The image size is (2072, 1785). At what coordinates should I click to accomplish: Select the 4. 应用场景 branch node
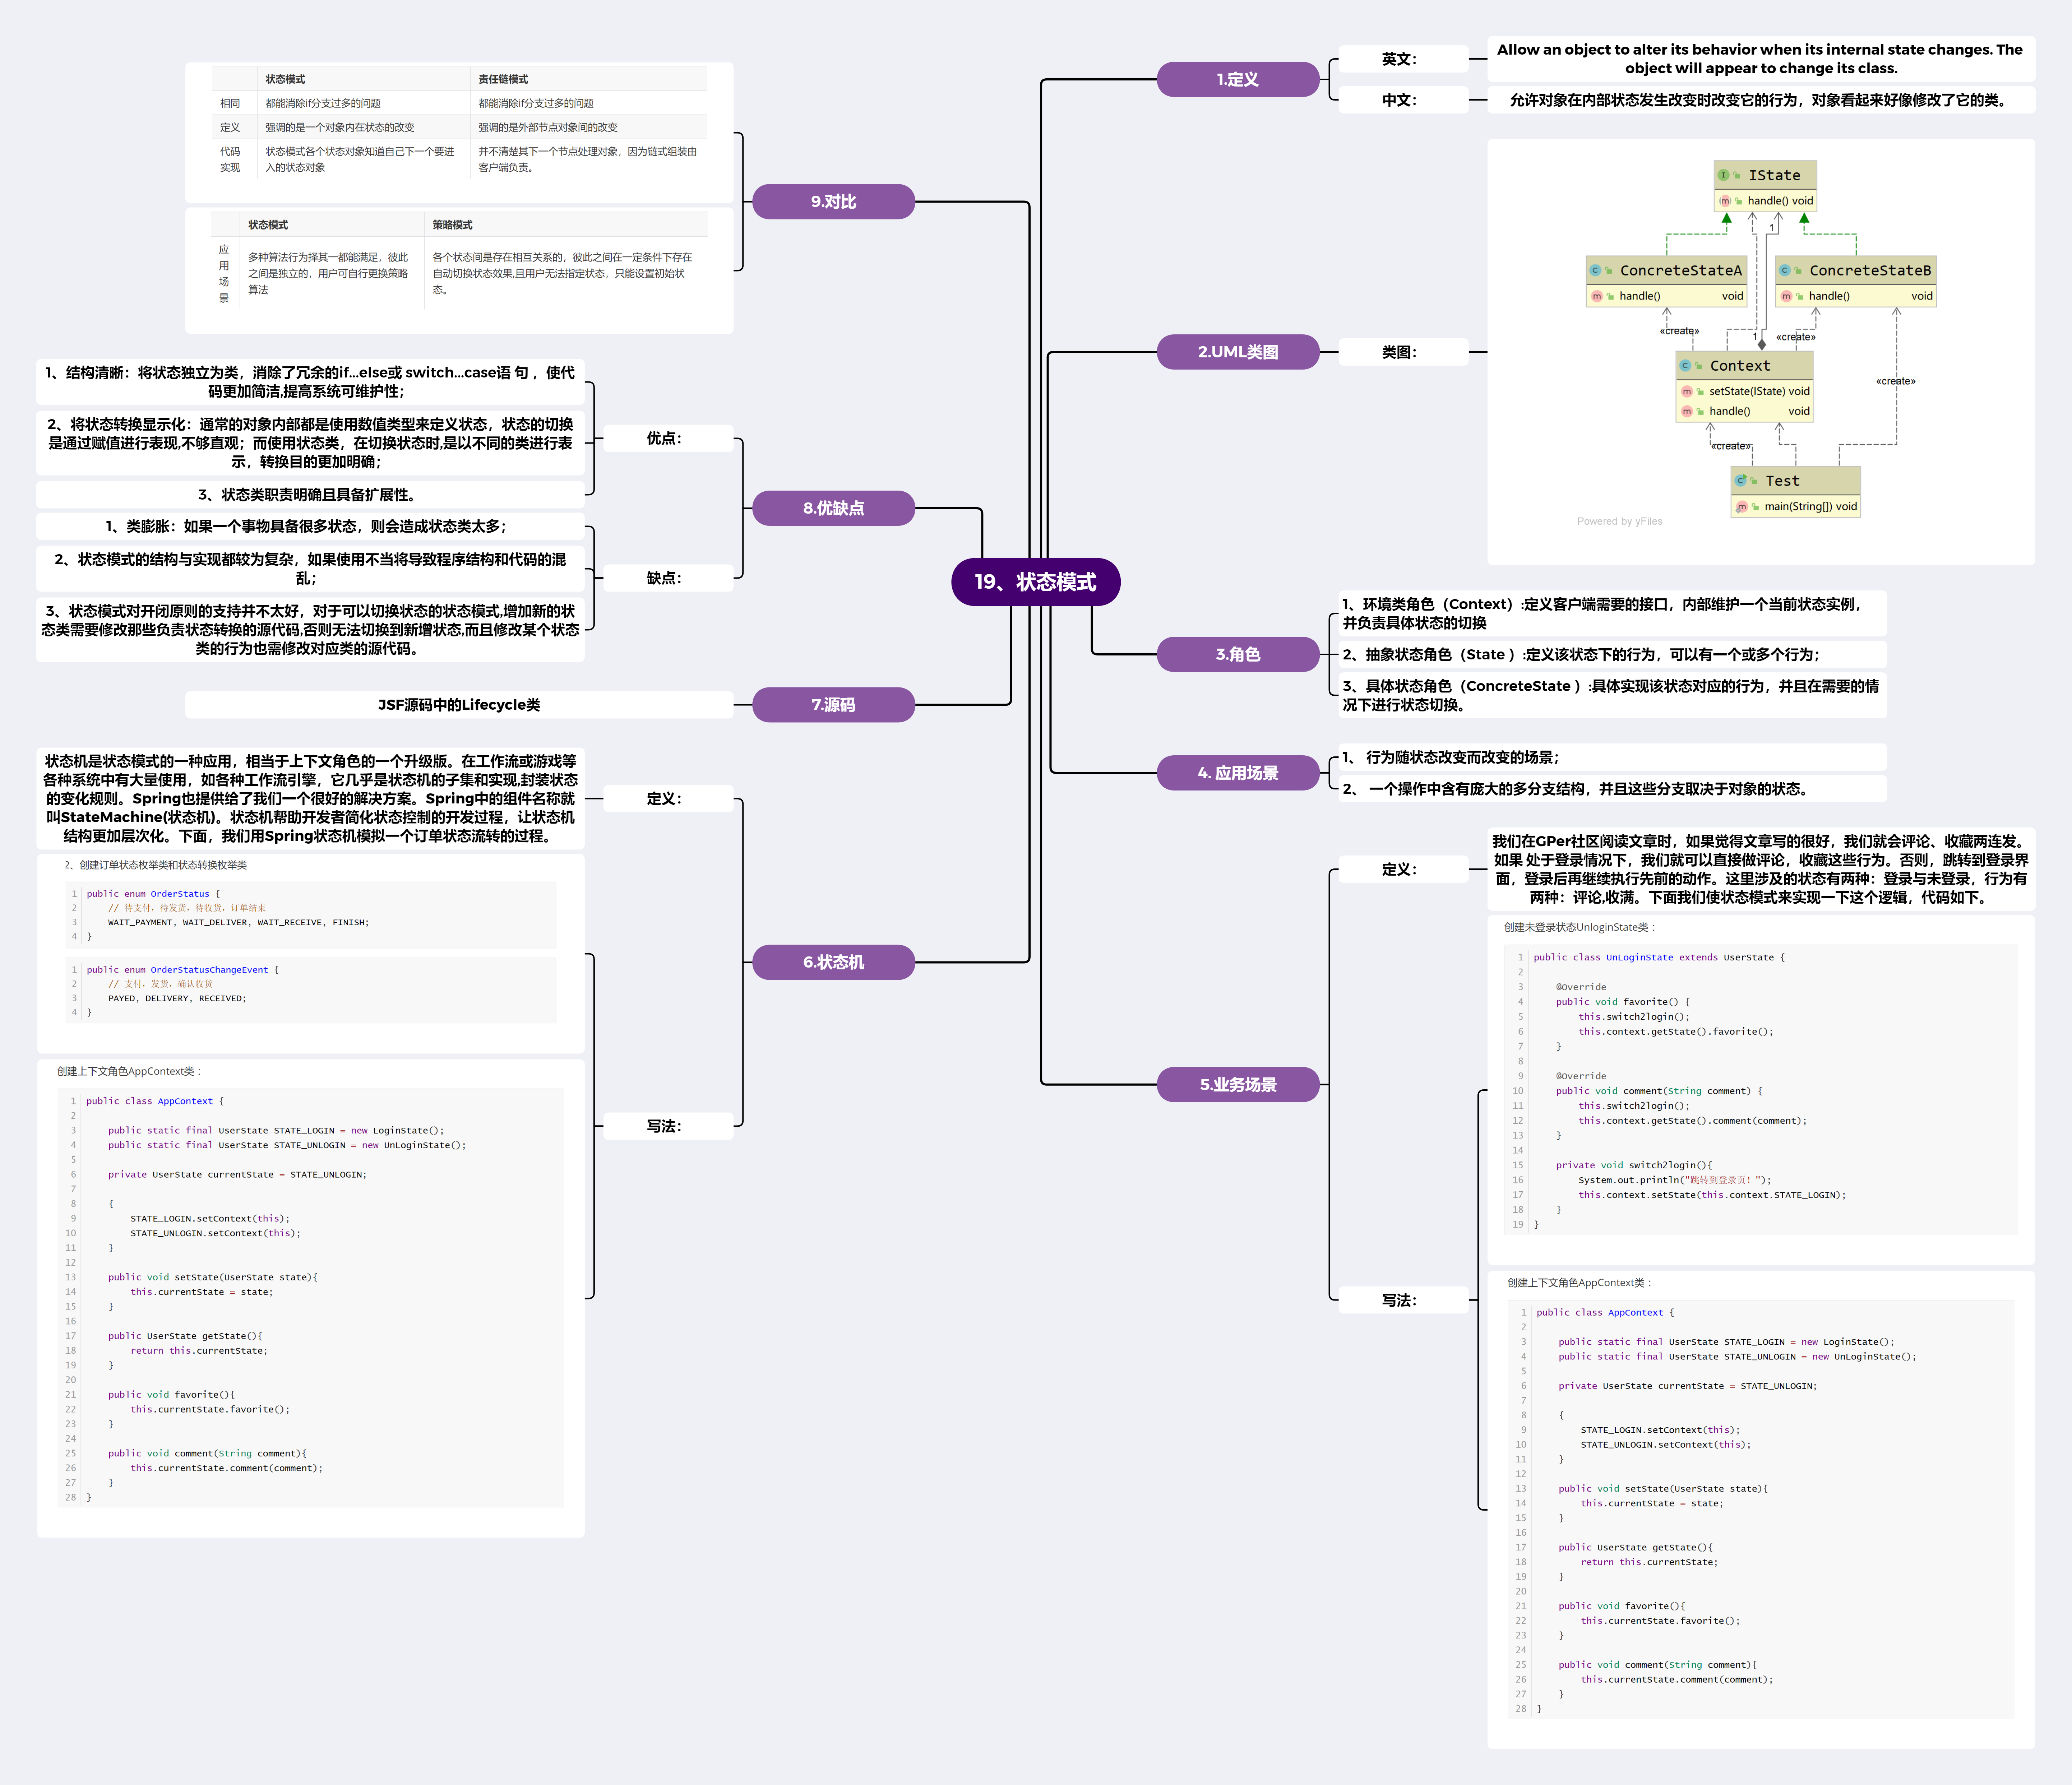pyautogui.click(x=1238, y=773)
